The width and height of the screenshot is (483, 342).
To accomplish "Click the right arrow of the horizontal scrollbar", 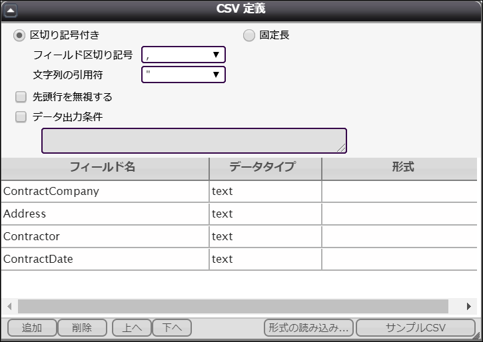I will click(468, 306).
